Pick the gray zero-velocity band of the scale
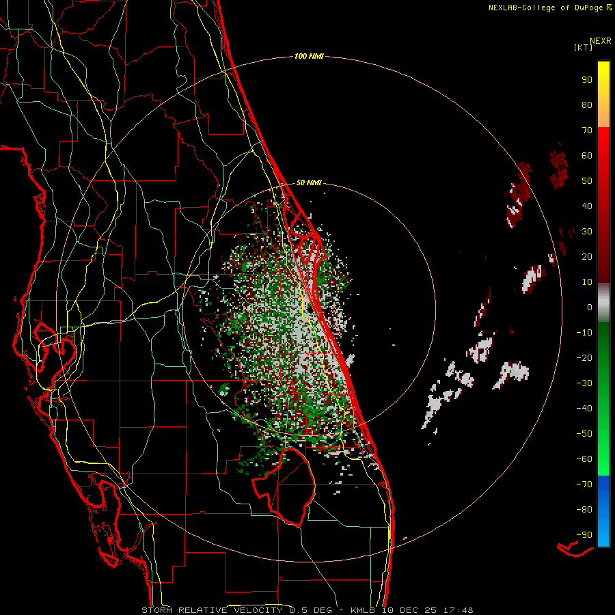This screenshot has height=615, width=615. pyautogui.click(x=603, y=303)
